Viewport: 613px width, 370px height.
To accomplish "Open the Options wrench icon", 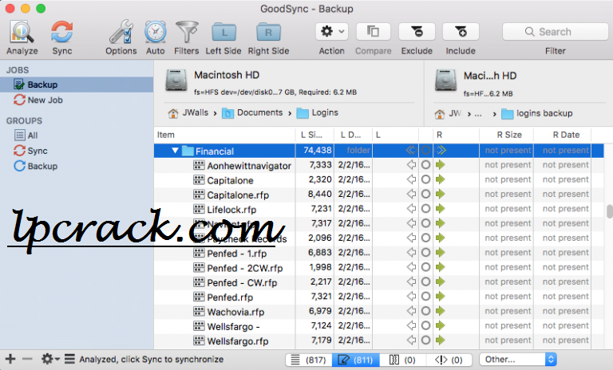I will (121, 32).
